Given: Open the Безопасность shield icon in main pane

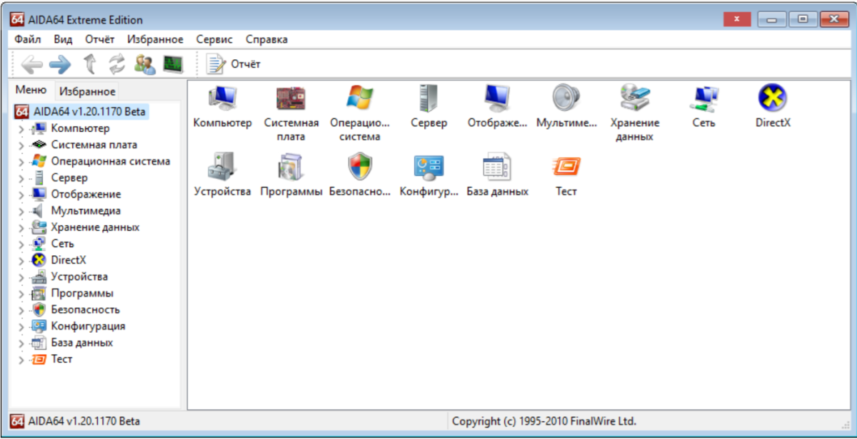Looking at the screenshot, I should pyautogui.click(x=360, y=166).
